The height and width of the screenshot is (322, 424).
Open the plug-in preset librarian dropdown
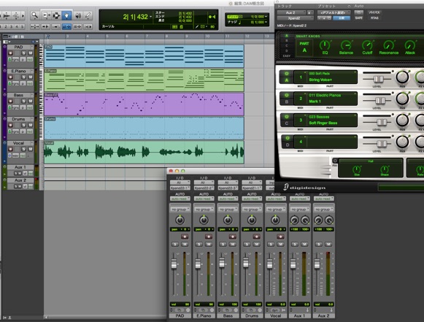point(334,12)
